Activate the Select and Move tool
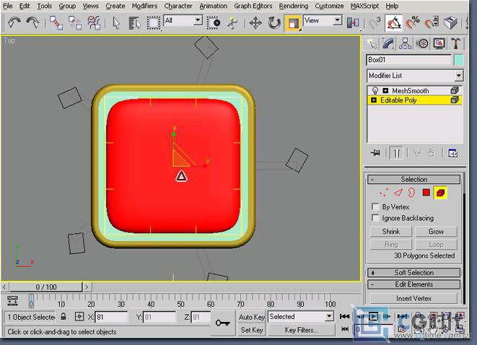 tap(255, 23)
